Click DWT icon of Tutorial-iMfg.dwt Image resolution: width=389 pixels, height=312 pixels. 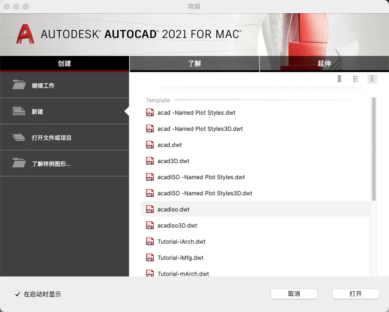[150, 257]
